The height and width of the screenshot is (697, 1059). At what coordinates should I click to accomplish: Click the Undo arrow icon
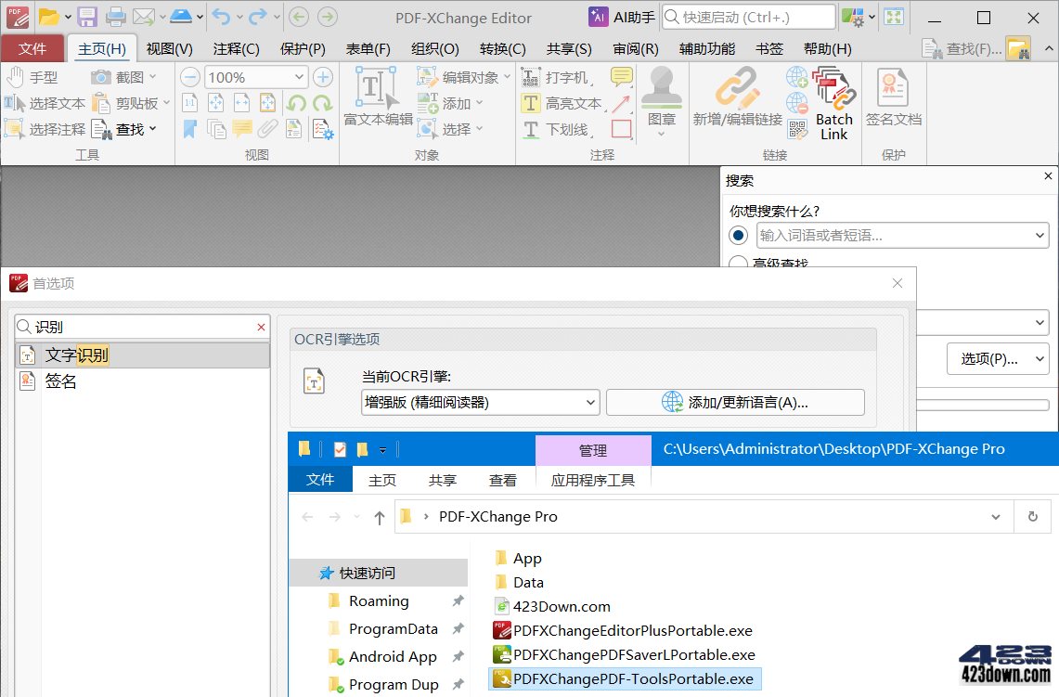221,17
